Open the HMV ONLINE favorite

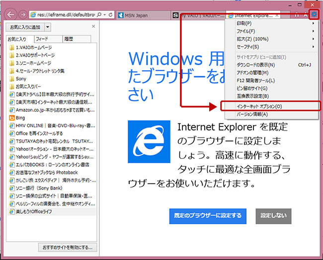[x=52, y=126]
